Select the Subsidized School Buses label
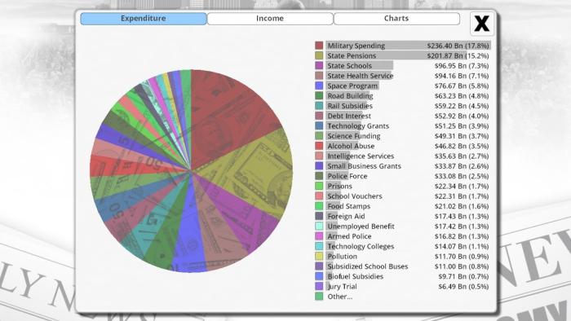Screen dimensions: 571x321 (x=368, y=266)
